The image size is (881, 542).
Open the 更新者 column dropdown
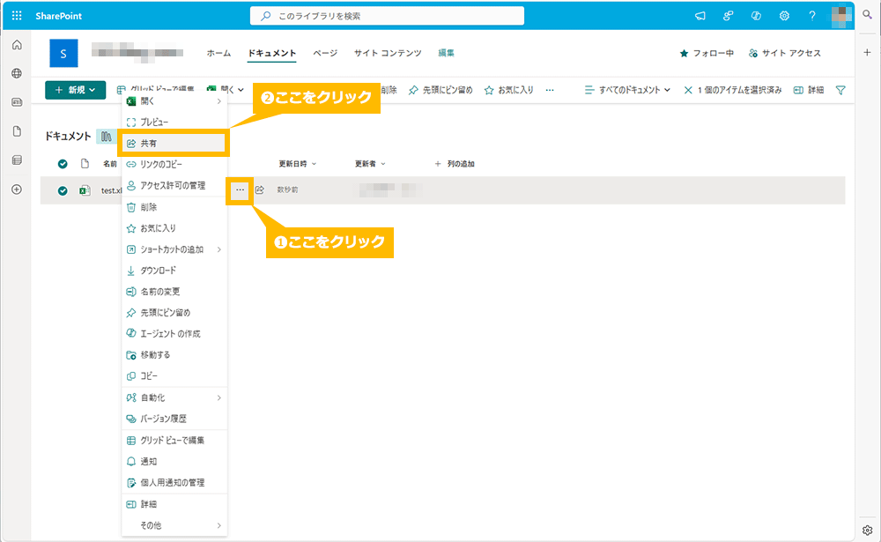point(370,164)
